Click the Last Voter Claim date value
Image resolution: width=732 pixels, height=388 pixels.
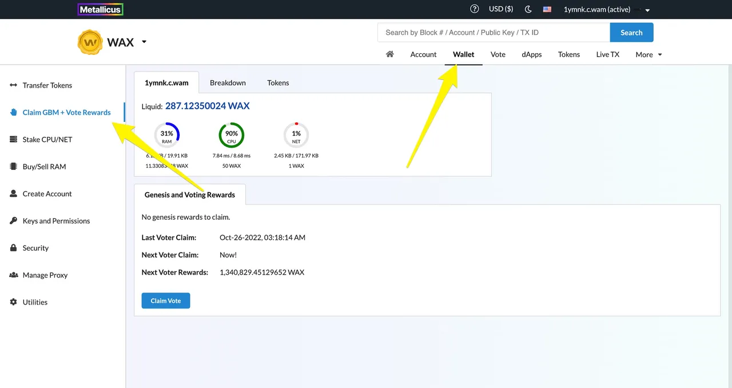click(x=262, y=237)
